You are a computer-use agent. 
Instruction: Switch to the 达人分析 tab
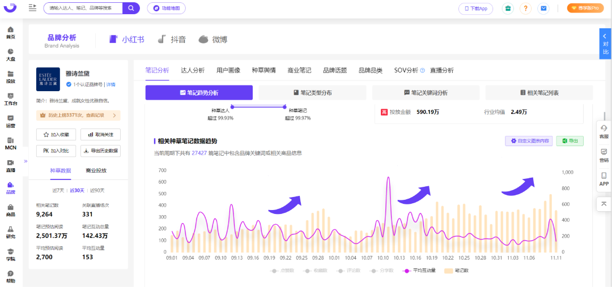193,71
